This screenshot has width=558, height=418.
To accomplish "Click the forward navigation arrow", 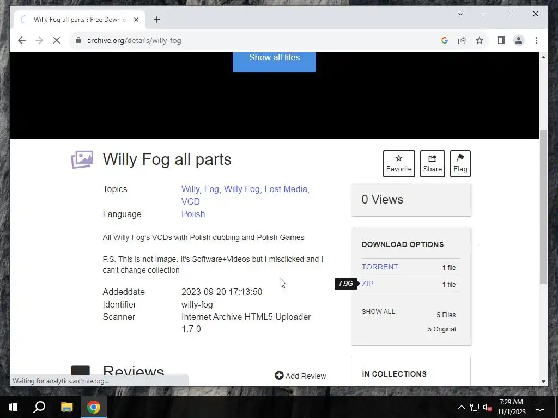I will pyautogui.click(x=39, y=40).
